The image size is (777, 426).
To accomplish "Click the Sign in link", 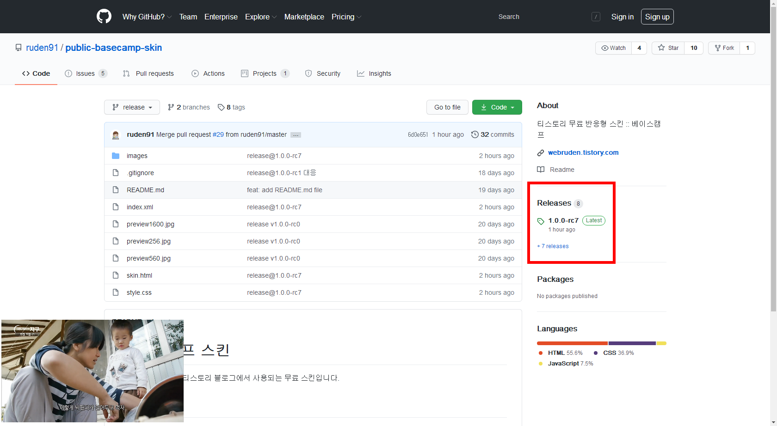I will (x=623, y=17).
